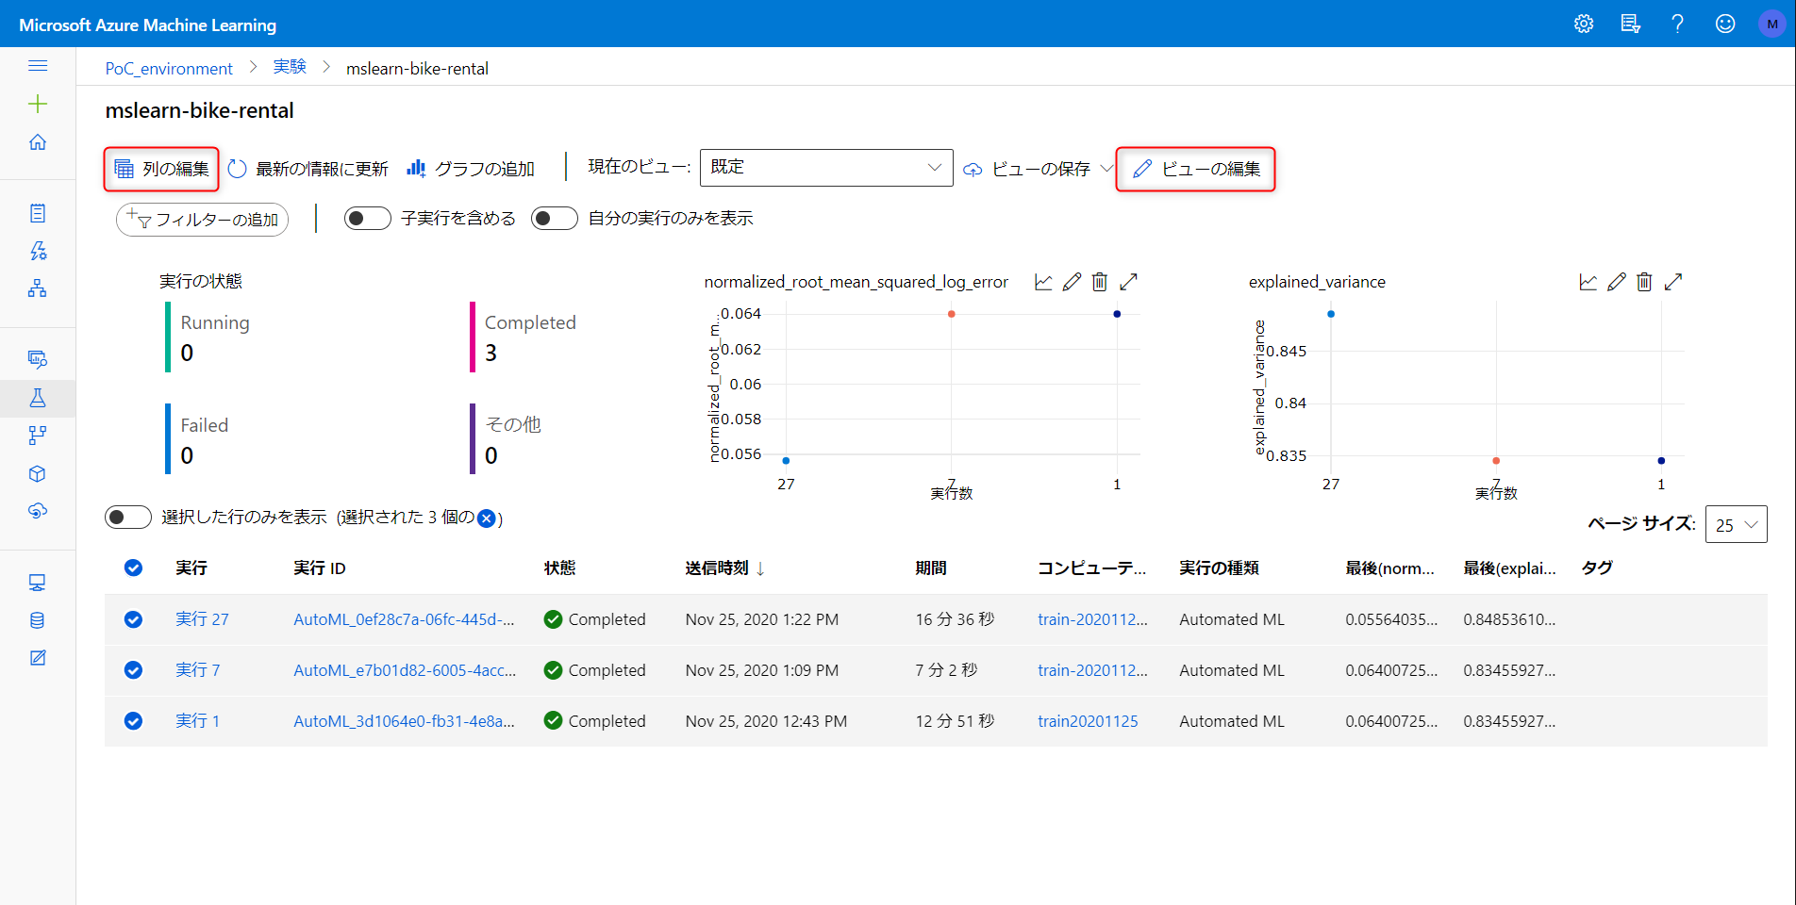The image size is (1796, 905).
Task: Click グラフの追加 button
Action: [x=471, y=169]
